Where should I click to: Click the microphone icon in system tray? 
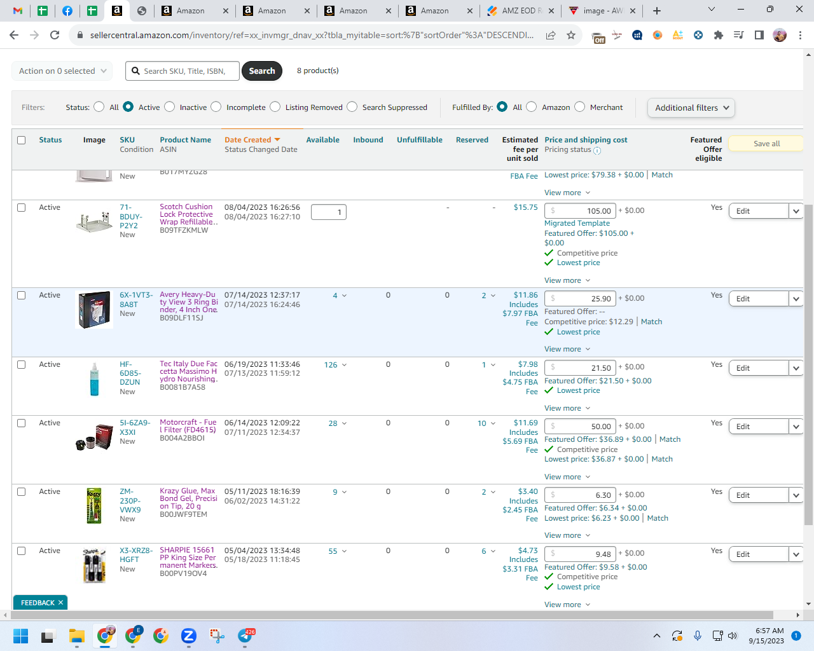tap(698, 636)
